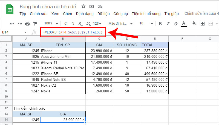The image size is (219, 125).
Task: Toggle strikethrough formatting
Action: pos(176,24)
